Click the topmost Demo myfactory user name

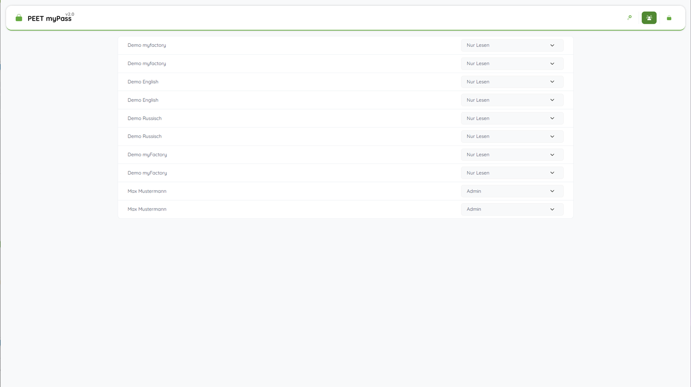coord(147,45)
